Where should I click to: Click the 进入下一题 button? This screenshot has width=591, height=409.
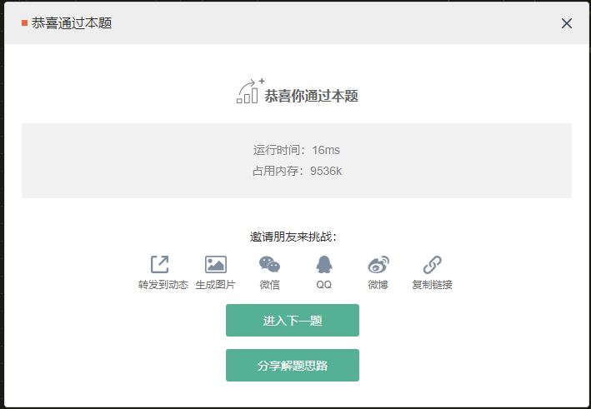pyautogui.click(x=293, y=320)
